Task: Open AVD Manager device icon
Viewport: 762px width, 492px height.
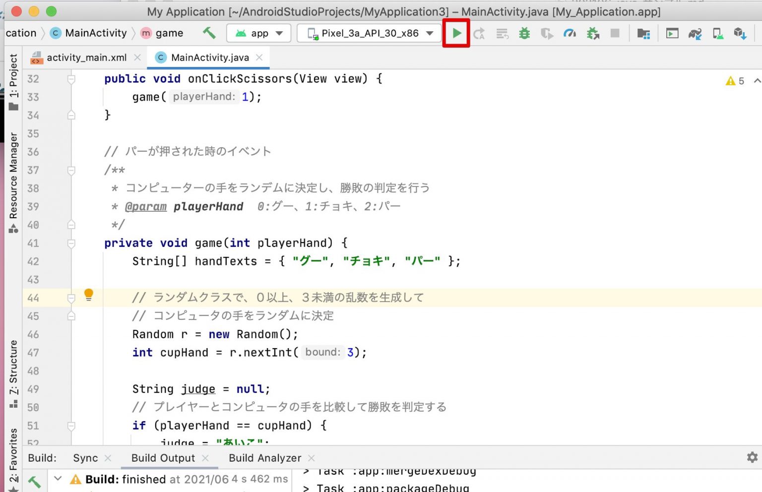Action: 717,33
